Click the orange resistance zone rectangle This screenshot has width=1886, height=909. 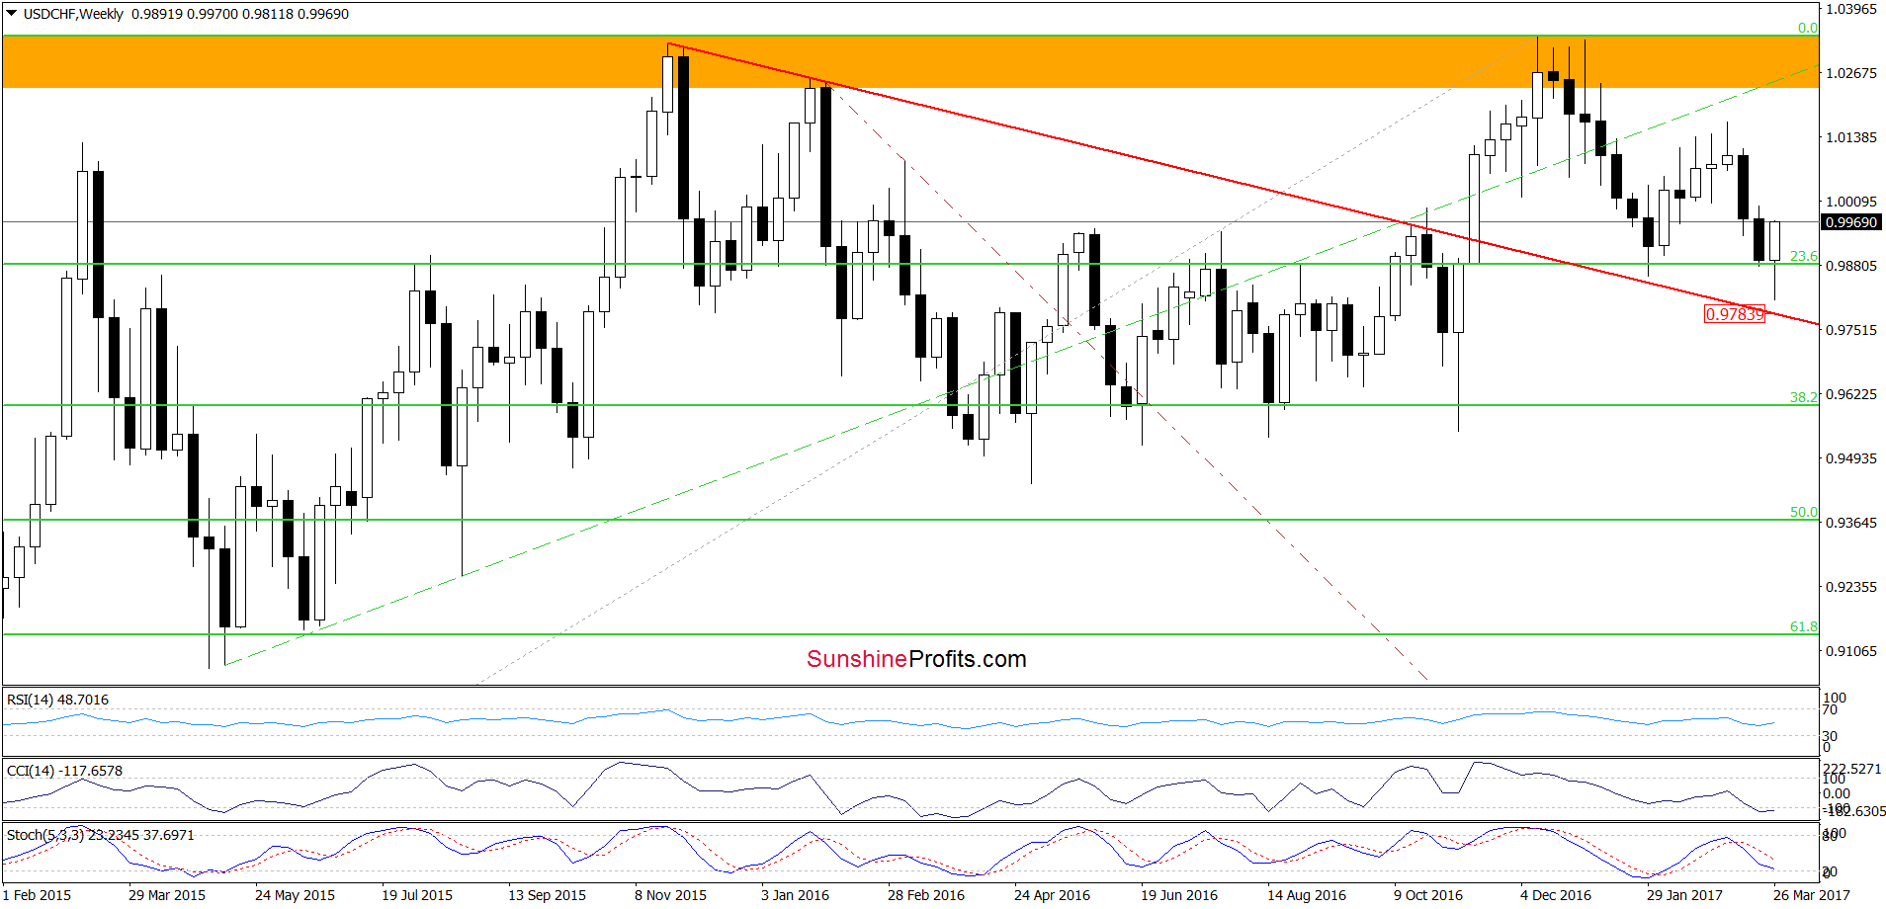909,62
